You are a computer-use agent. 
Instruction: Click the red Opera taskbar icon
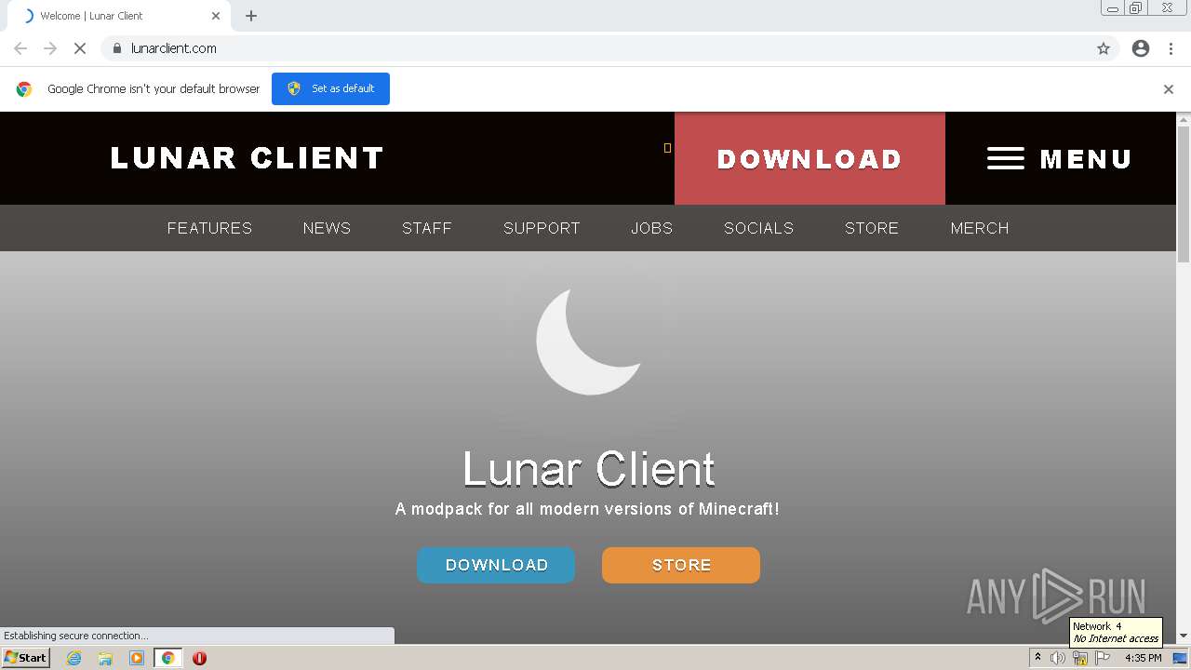coord(199,658)
